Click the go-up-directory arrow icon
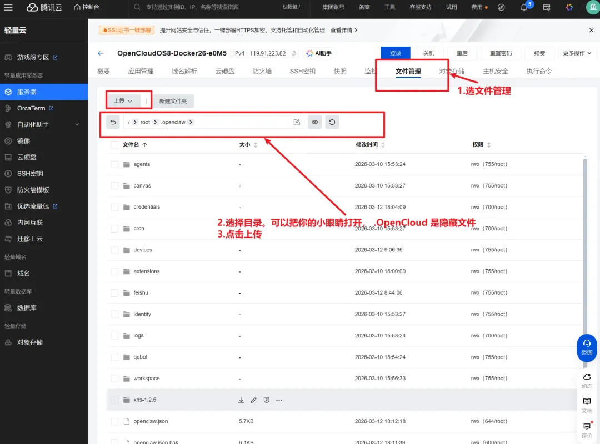This screenshot has height=444, width=600. pyautogui.click(x=113, y=122)
